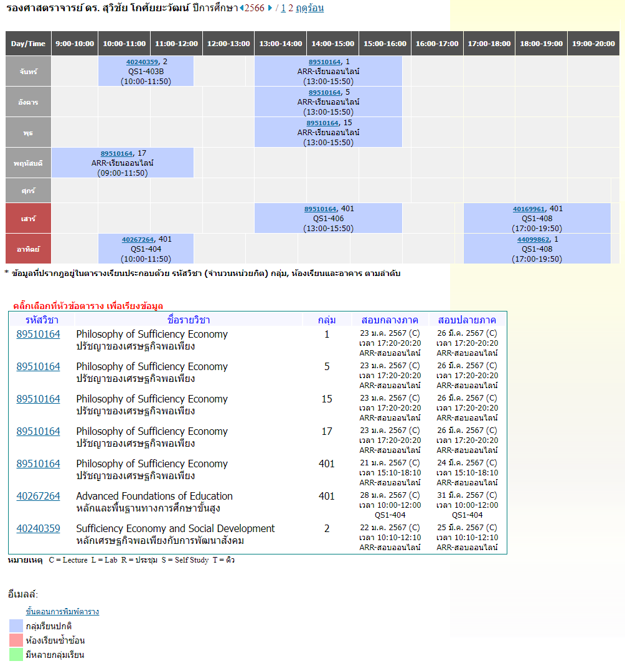Click the blue กลุ่มเรียนปกติ legend swatch

click(x=16, y=626)
